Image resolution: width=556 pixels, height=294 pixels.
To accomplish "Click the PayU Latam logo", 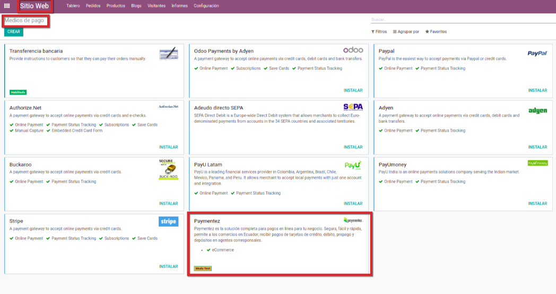I will click(353, 165).
